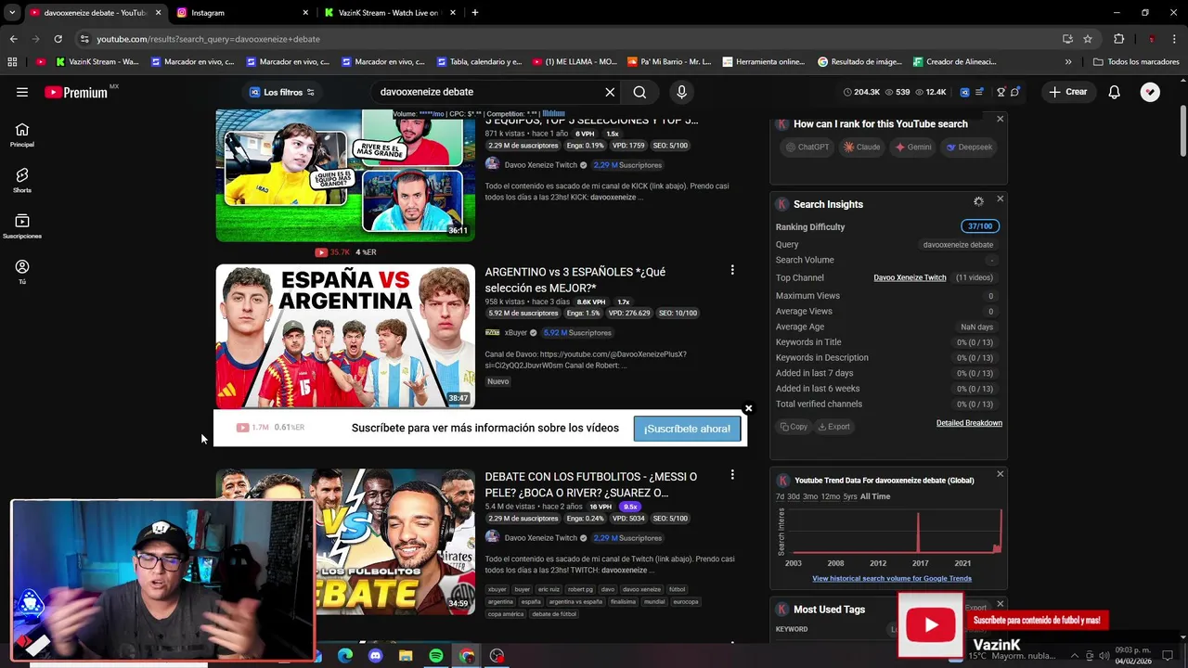1188x668 pixels.
Task: Select the 12mo trend range
Action: pos(830,496)
